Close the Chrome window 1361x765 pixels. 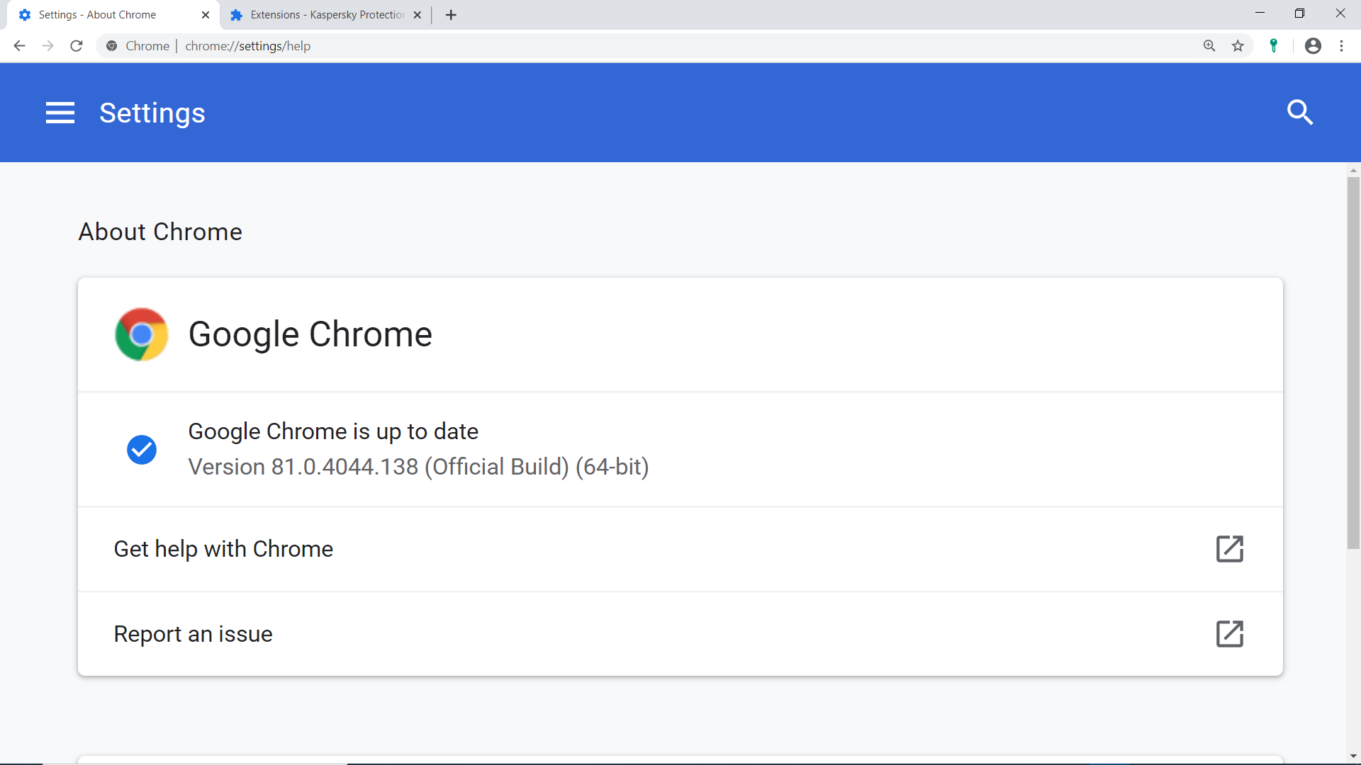1340,13
